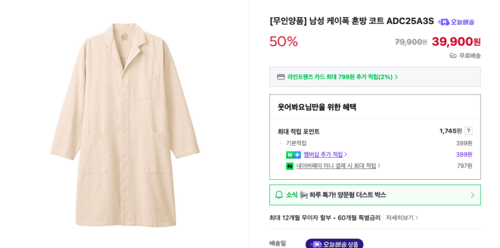Click the credit card icon in the banner
The width and height of the screenshot is (500, 248).
(281, 77)
